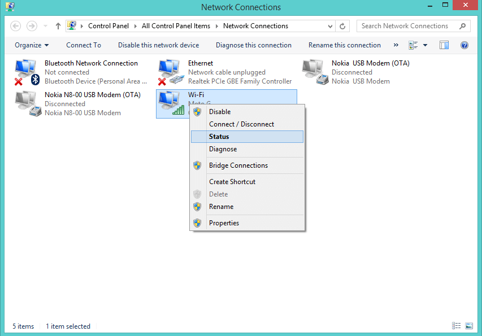Switch to thumbnail view via status bar icon
482x336 pixels.
coord(469,326)
